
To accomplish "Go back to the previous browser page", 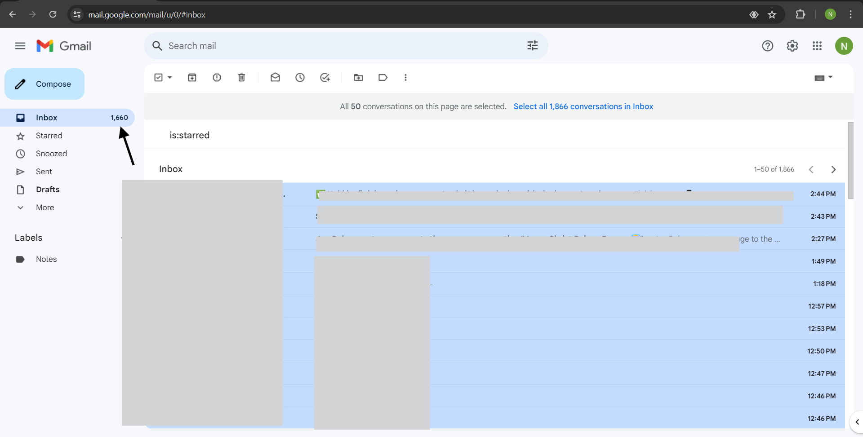I will pyautogui.click(x=13, y=14).
